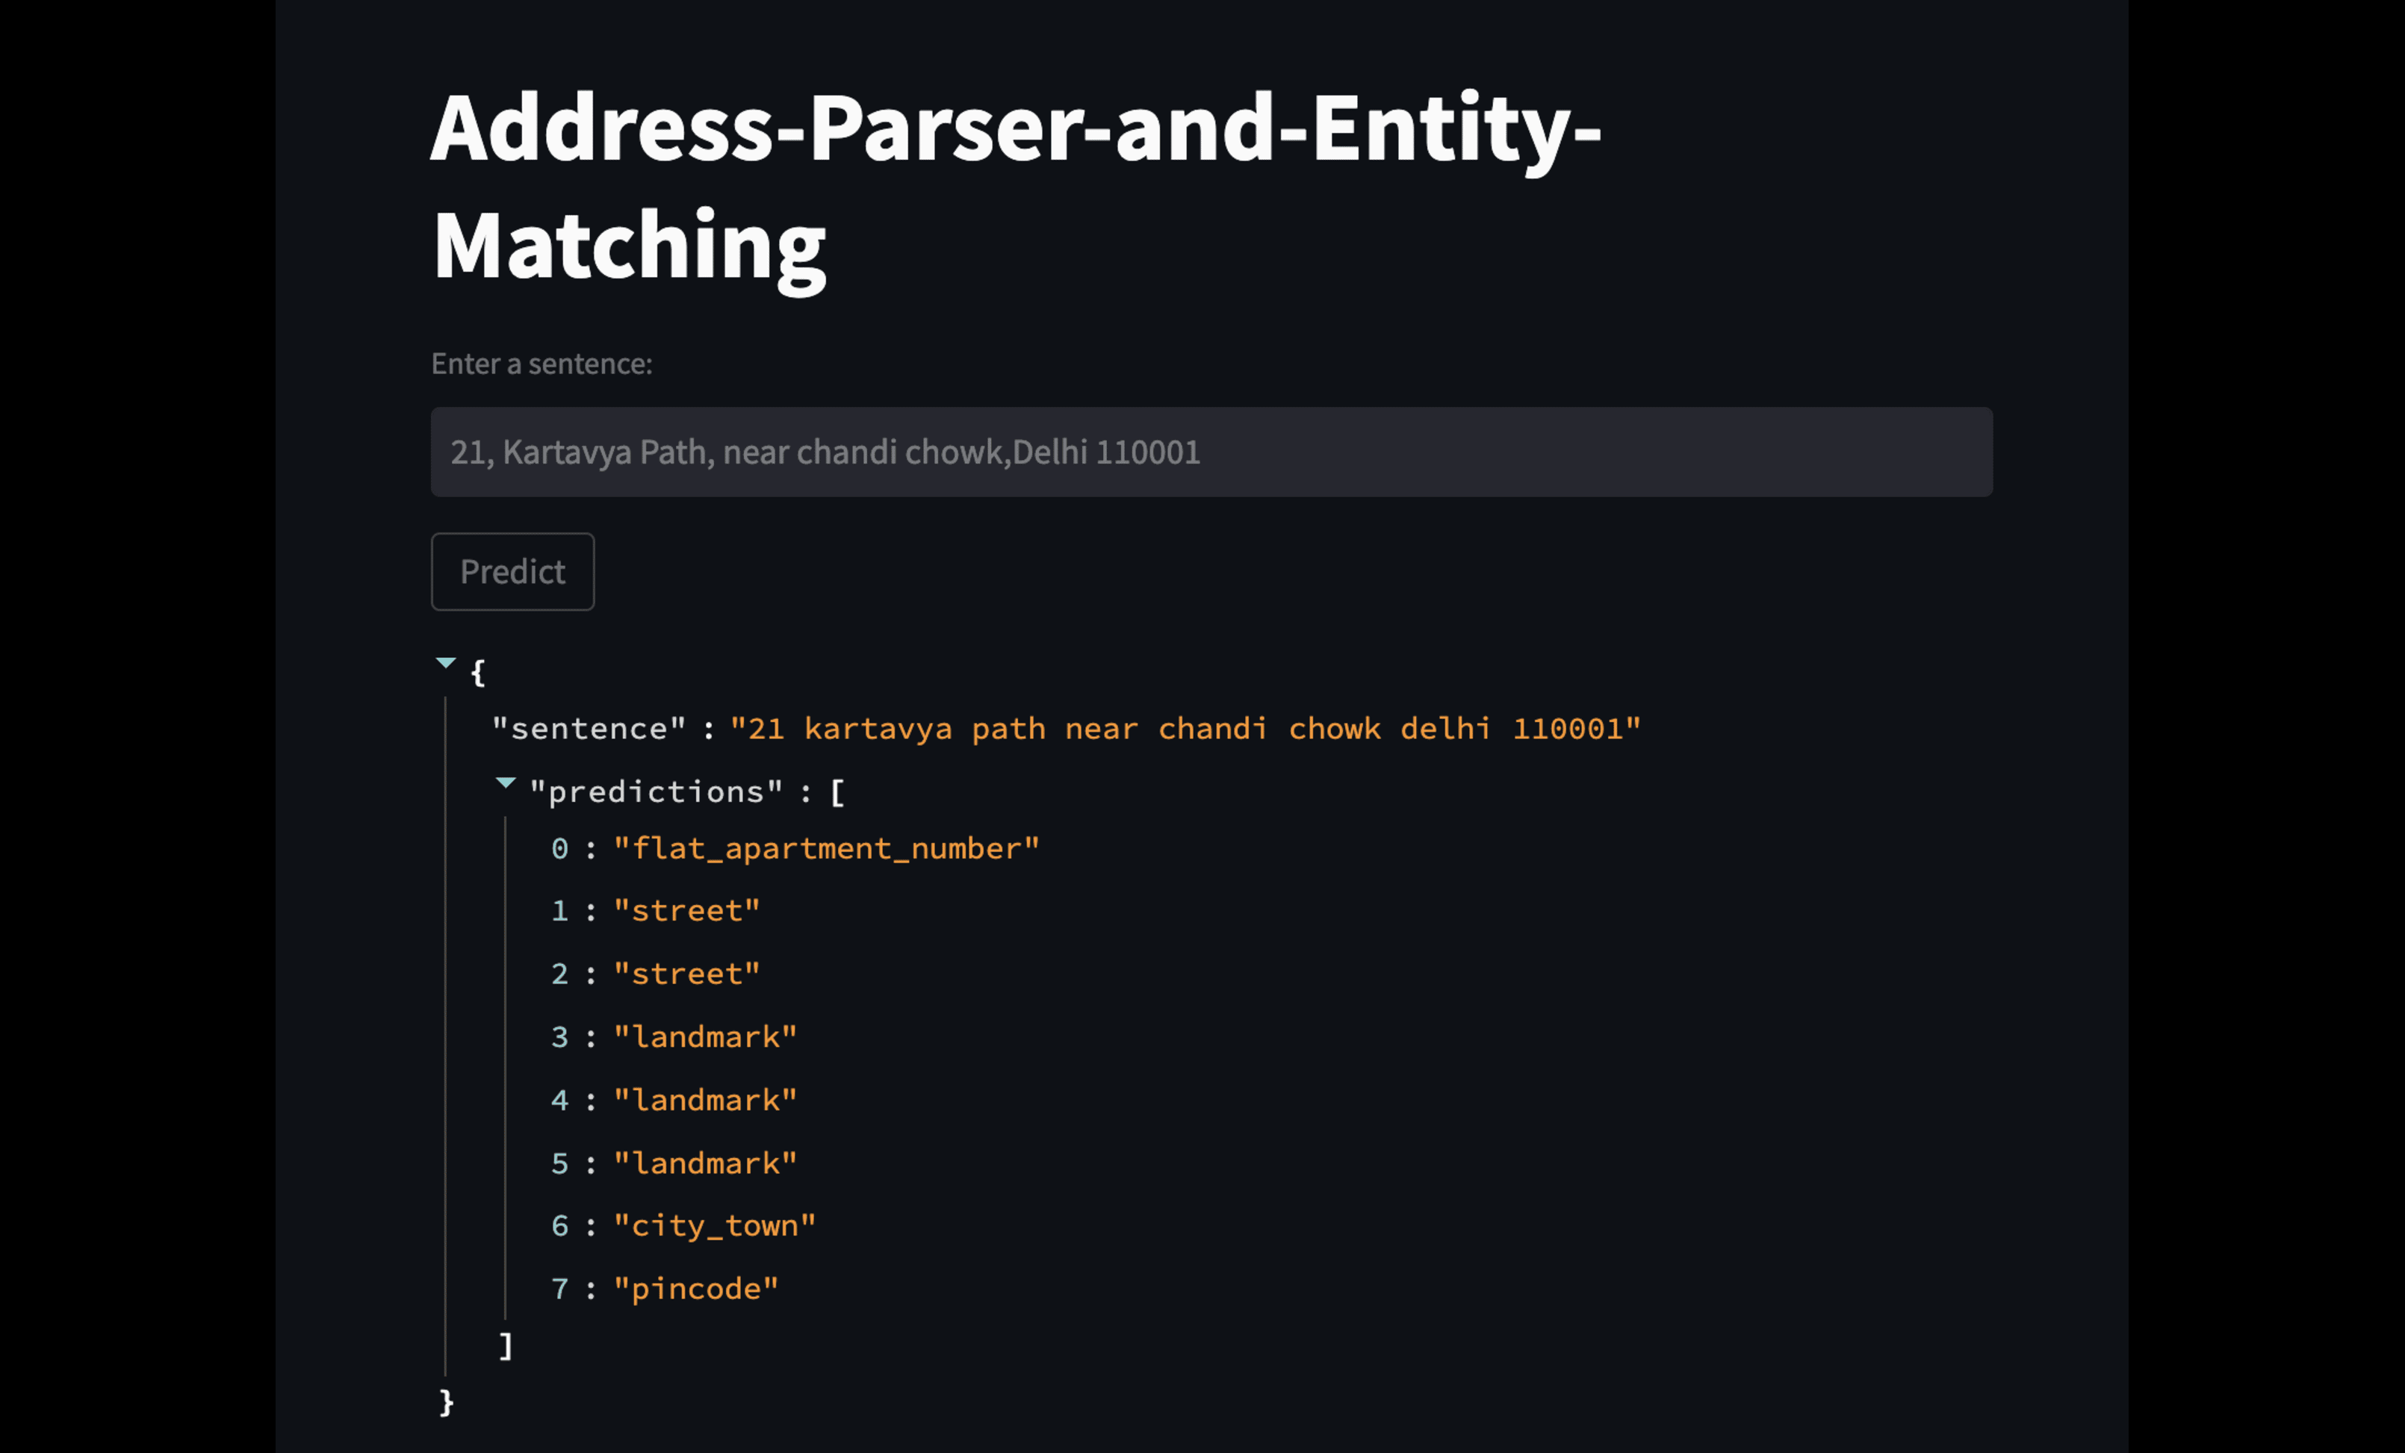This screenshot has height=1453, width=2405.
Task: Select the "landmark" prediction at index 4
Action: [704, 1099]
